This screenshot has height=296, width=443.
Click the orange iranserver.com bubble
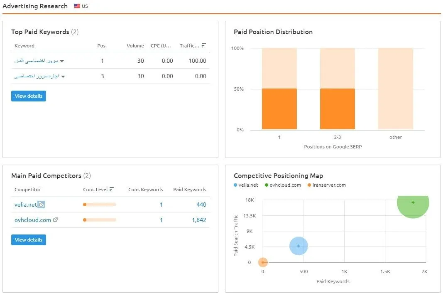point(263,262)
